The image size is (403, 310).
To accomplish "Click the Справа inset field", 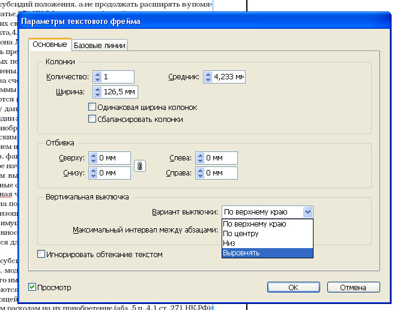I will [221, 173].
